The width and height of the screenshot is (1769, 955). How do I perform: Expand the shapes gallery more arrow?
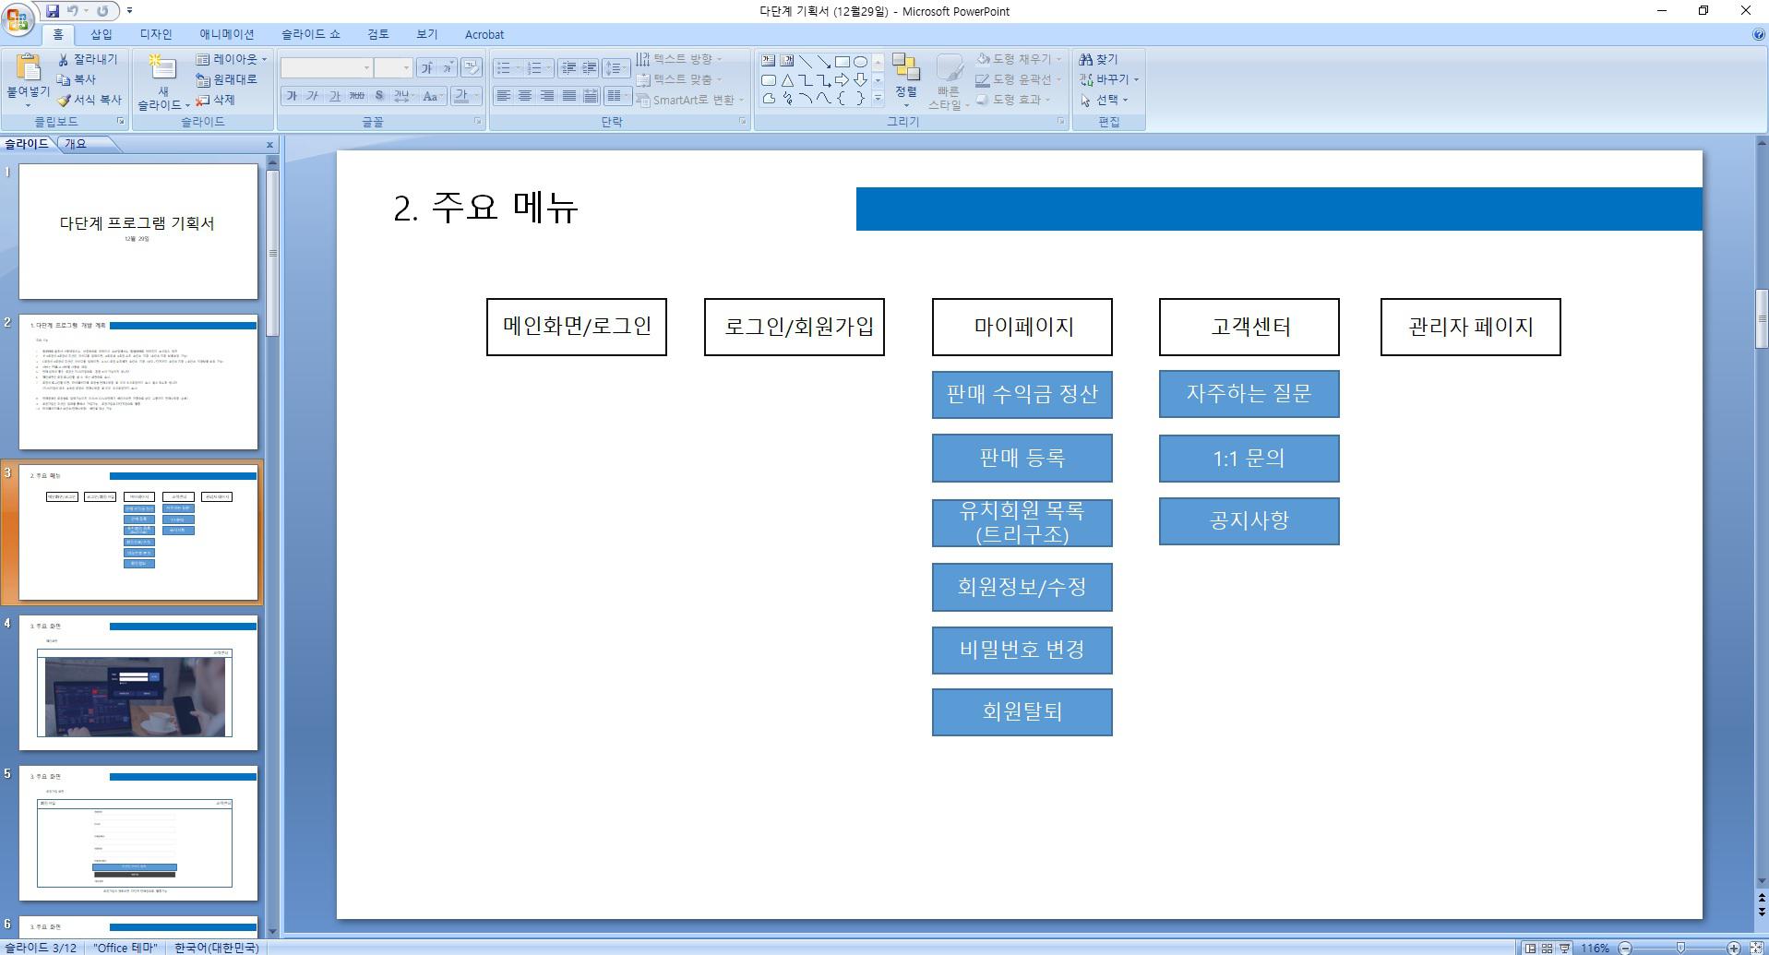tap(878, 98)
